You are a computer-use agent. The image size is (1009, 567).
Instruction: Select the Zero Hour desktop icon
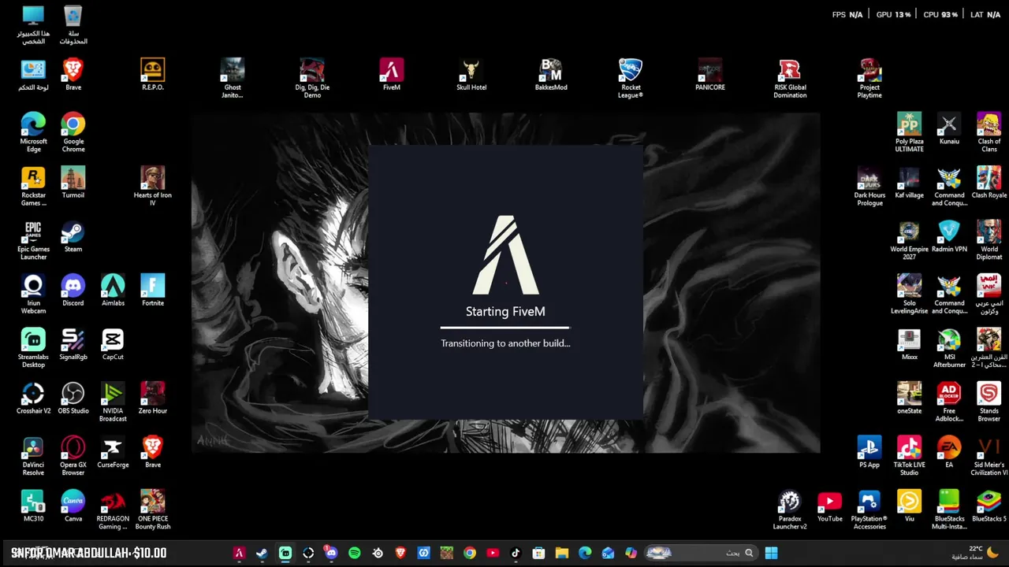pyautogui.click(x=153, y=398)
